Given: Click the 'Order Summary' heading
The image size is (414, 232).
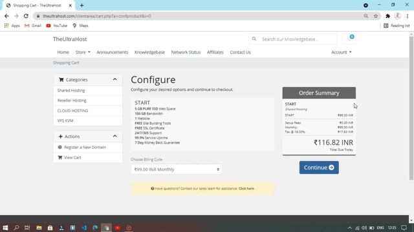Looking at the screenshot, I should click(319, 93).
